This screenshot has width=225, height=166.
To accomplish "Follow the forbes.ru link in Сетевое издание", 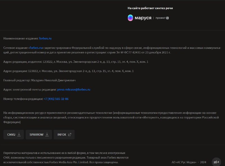I will pos(36,48).
